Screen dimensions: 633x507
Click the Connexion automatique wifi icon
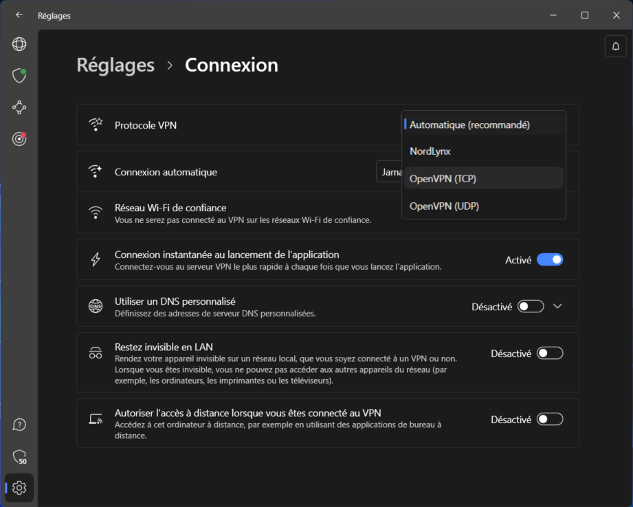point(96,171)
